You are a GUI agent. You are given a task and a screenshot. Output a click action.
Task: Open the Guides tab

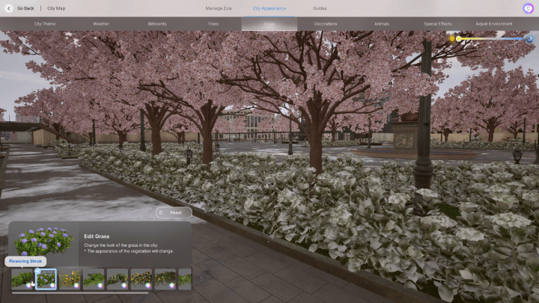click(x=320, y=8)
